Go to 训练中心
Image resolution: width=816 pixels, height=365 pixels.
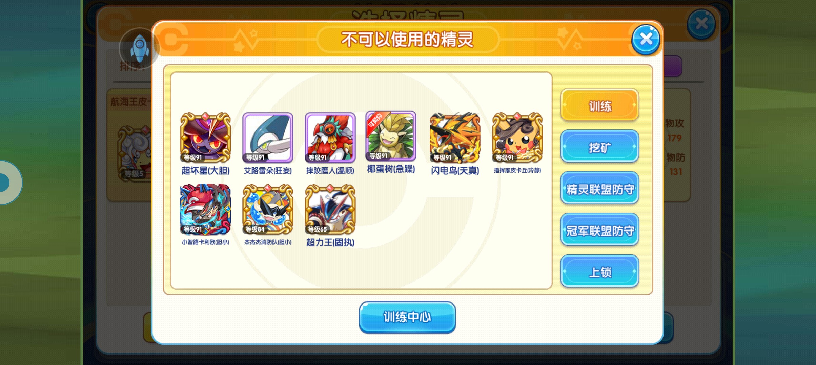[407, 317]
